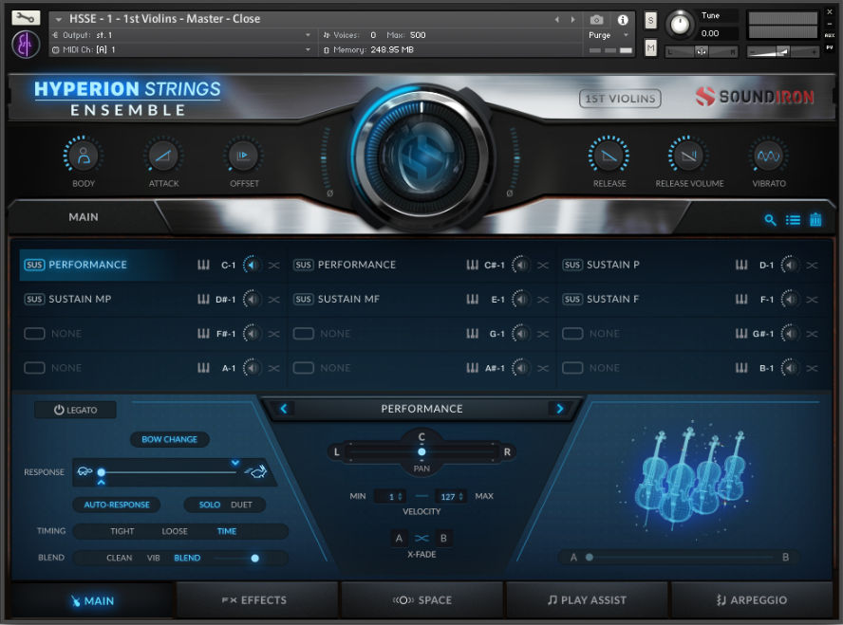
Task: Click the Vibrato knob
Action: click(769, 156)
